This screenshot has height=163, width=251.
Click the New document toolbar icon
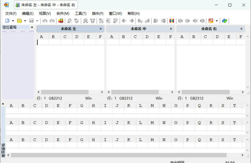pos(8,21)
